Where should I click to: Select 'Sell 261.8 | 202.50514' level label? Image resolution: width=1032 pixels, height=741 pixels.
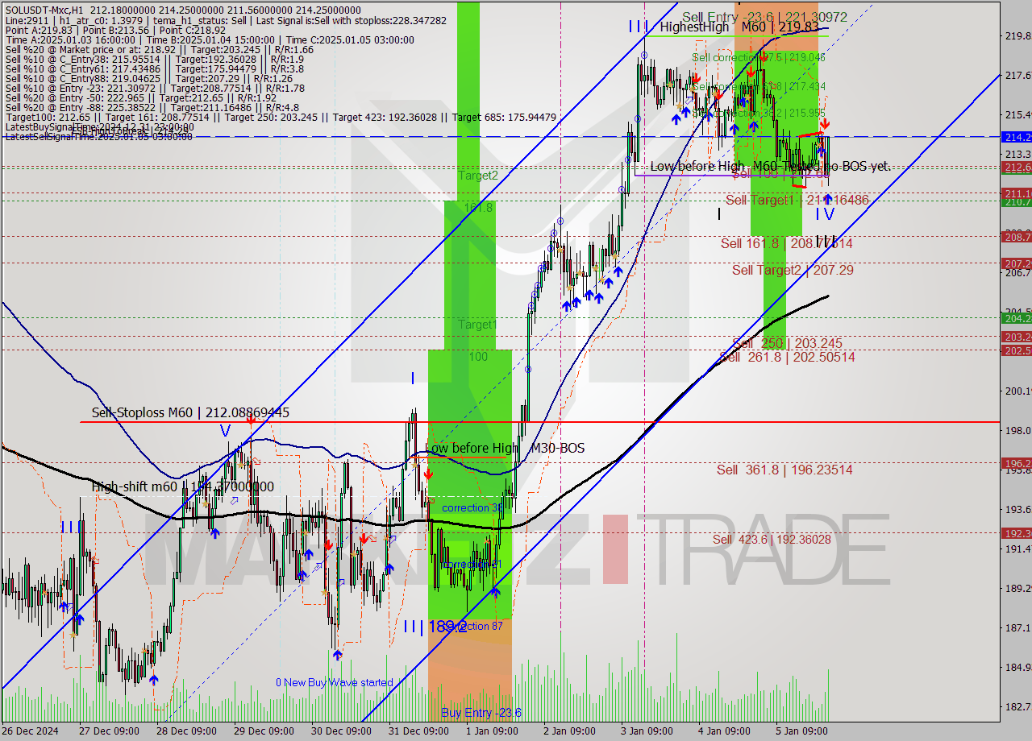click(x=787, y=357)
